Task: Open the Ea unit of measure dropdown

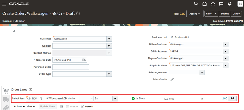Action: coord(115,99)
